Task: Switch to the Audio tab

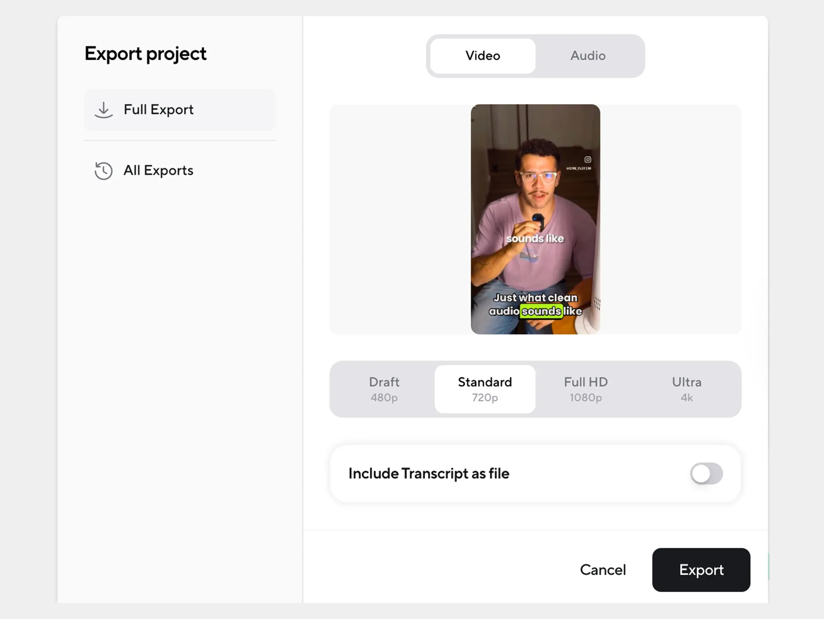Action: point(588,56)
